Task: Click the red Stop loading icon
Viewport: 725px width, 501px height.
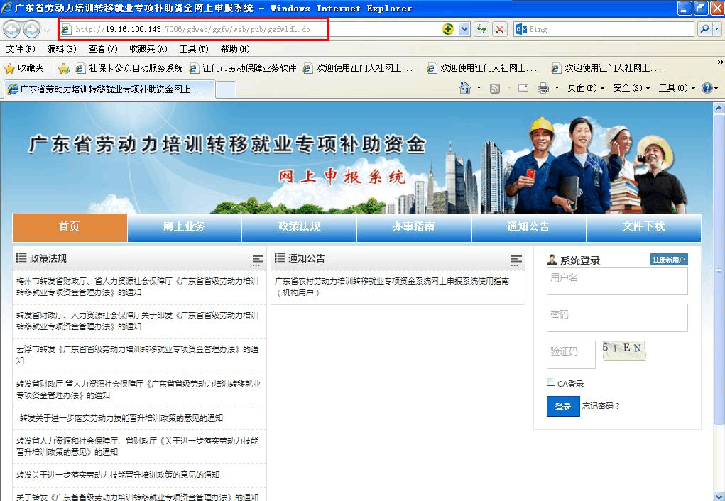Action: 500,29
